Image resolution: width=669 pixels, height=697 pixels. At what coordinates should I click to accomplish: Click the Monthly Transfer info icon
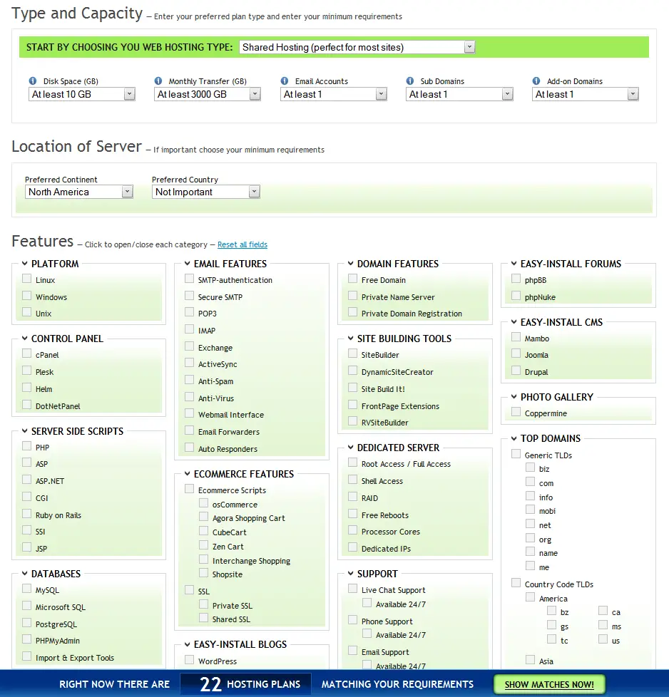158,81
